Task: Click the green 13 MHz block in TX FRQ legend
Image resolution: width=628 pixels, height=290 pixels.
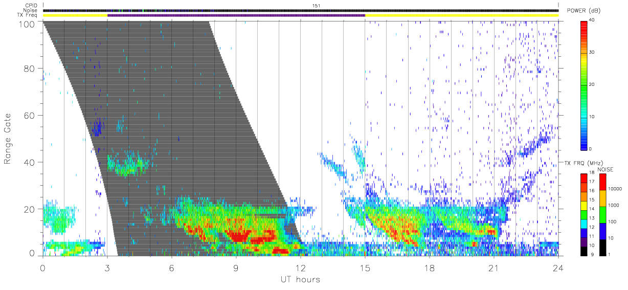Action: (x=584, y=215)
